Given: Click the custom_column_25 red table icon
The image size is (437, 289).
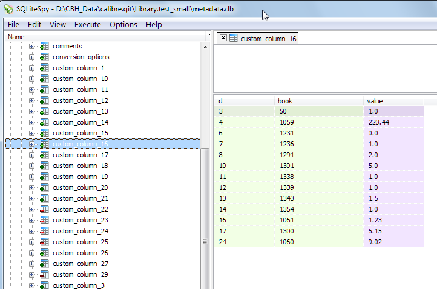Looking at the screenshot, I should tap(44, 242).
